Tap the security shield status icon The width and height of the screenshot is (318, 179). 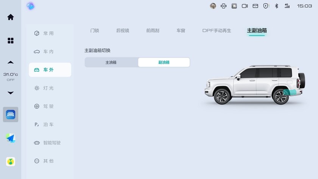pos(266,6)
